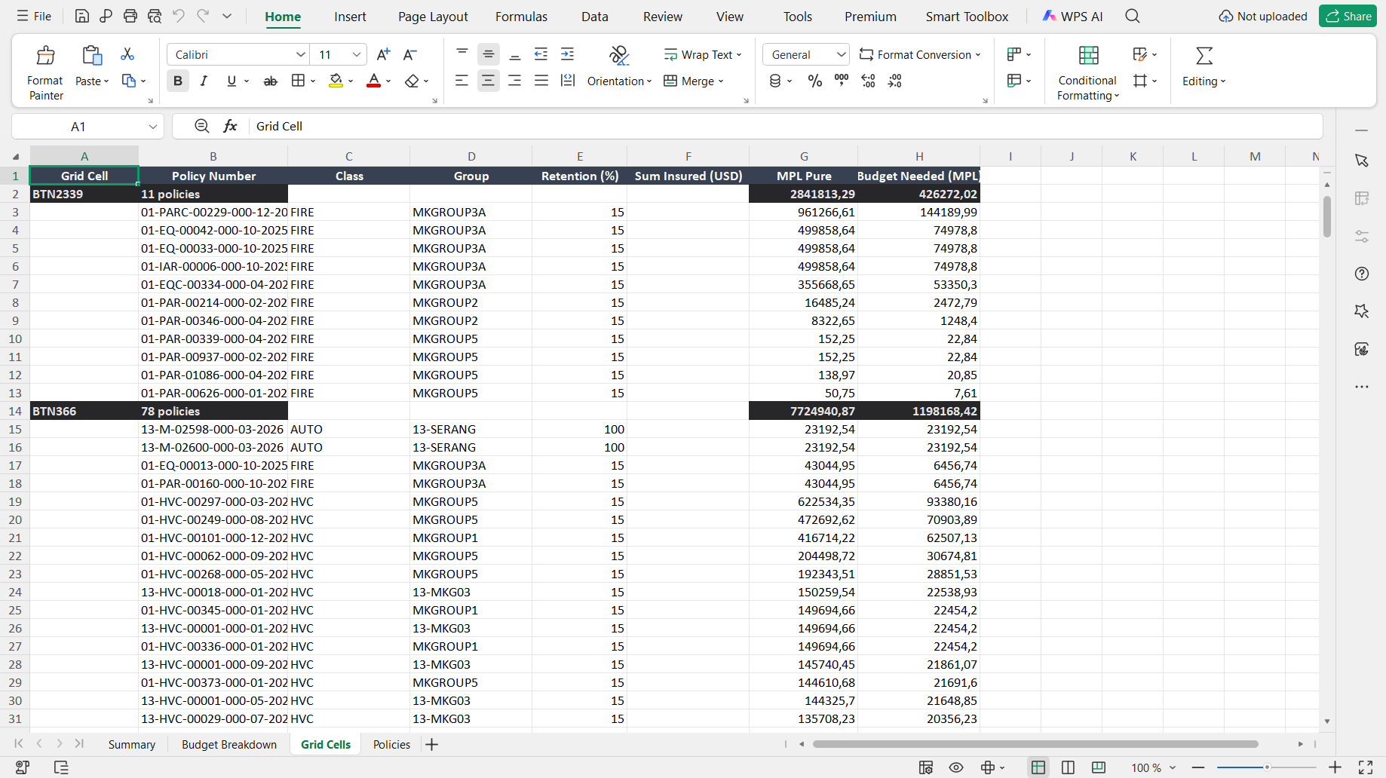
Task: Click the Insert Function fx icon
Action: (x=230, y=126)
